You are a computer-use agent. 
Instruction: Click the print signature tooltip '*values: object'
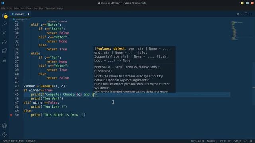(110, 48)
